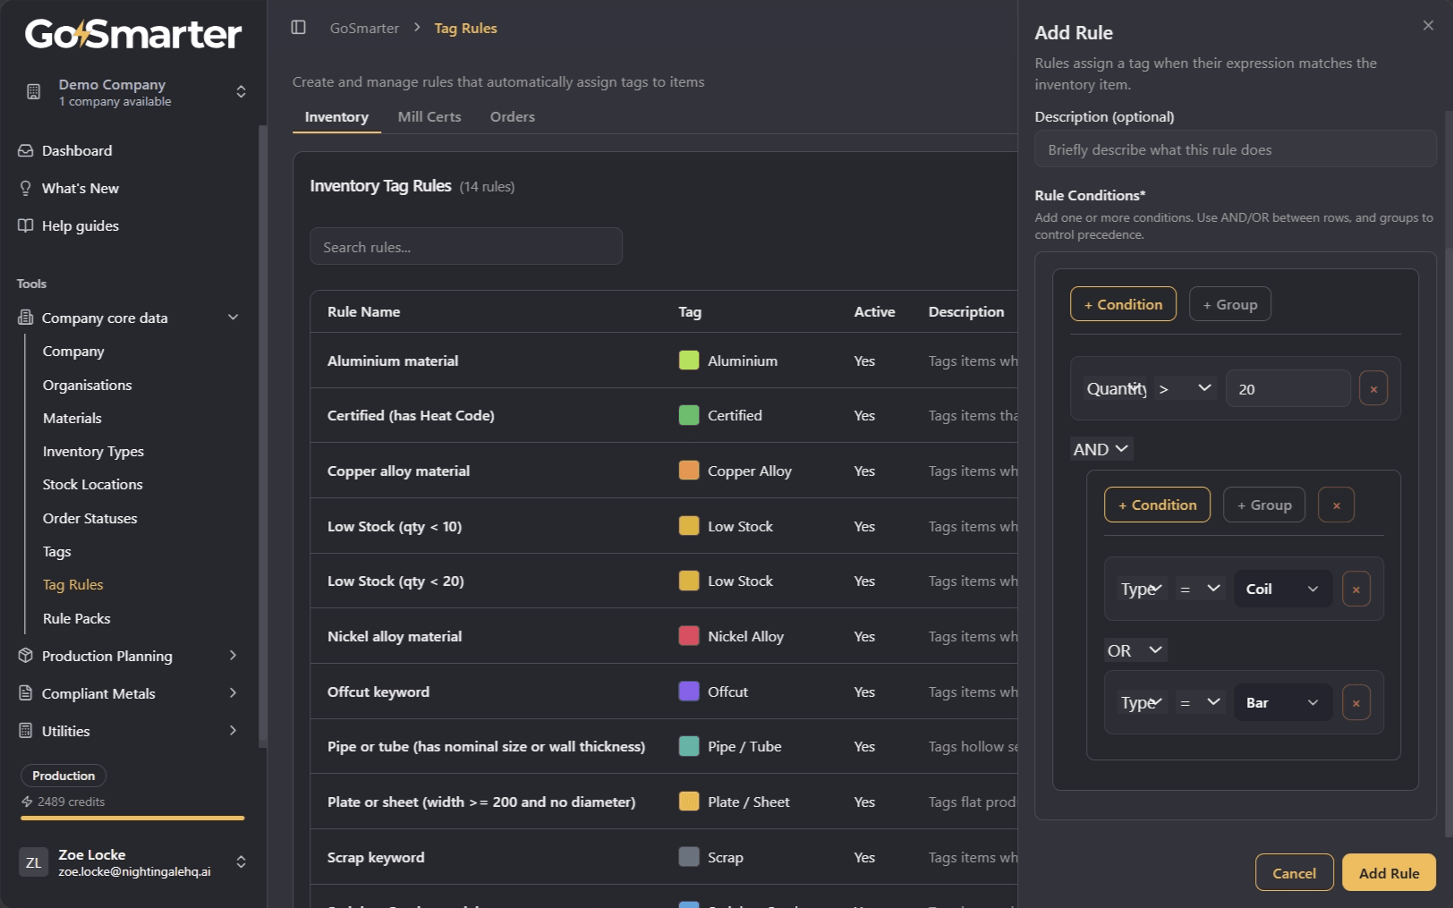Click the Dashboard icon in sidebar
This screenshot has height=908, width=1453.
click(x=26, y=150)
